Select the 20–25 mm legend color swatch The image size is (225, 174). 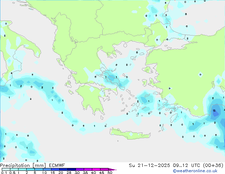tap(63, 169)
